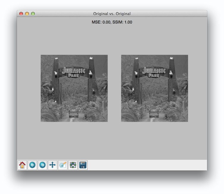
Task: Click the MSE and SSIM title text
Action: (112, 22)
